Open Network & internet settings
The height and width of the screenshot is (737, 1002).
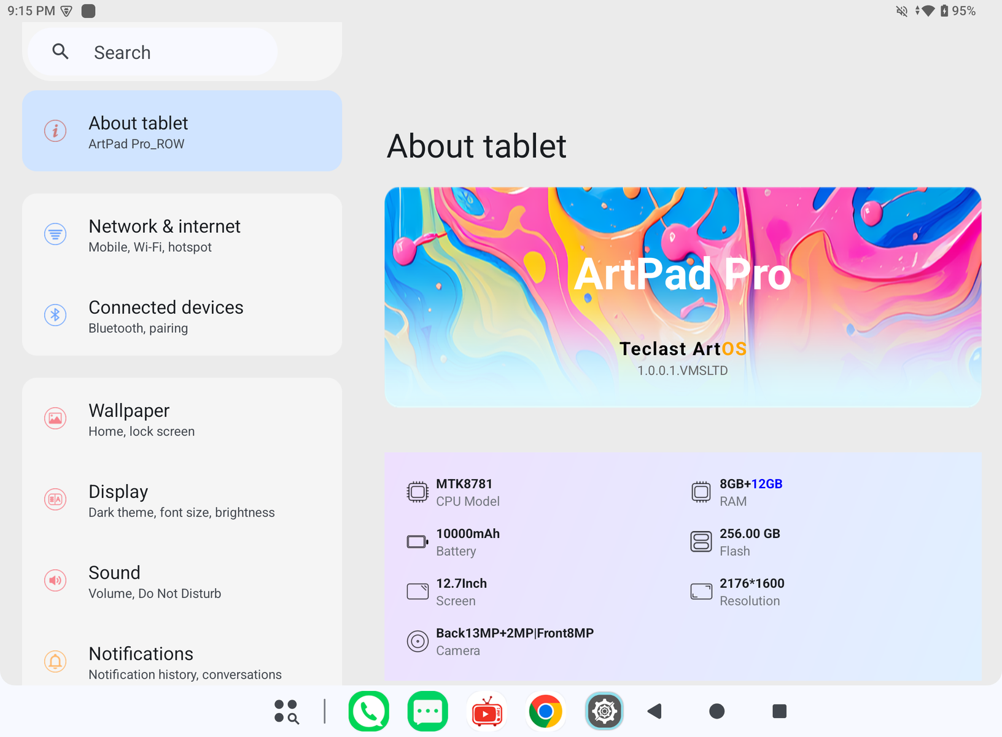[182, 235]
